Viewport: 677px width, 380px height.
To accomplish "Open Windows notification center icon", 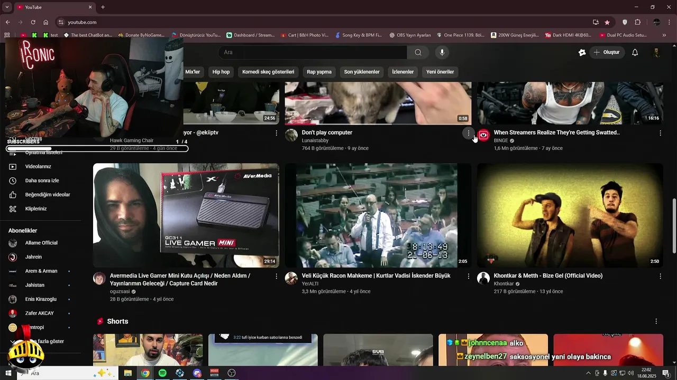I will click(x=666, y=373).
